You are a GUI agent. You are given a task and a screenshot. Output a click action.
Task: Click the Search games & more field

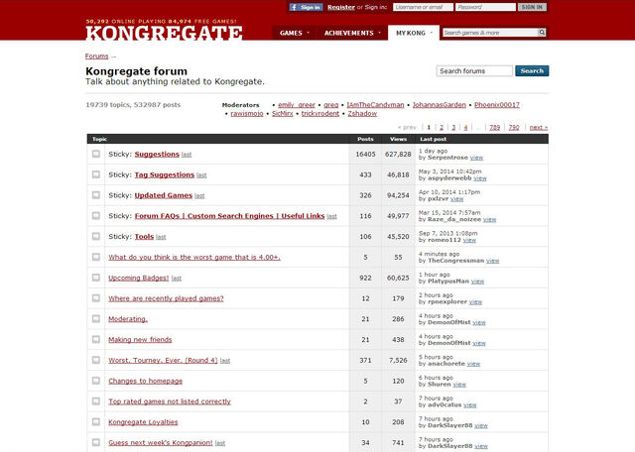[490, 33]
